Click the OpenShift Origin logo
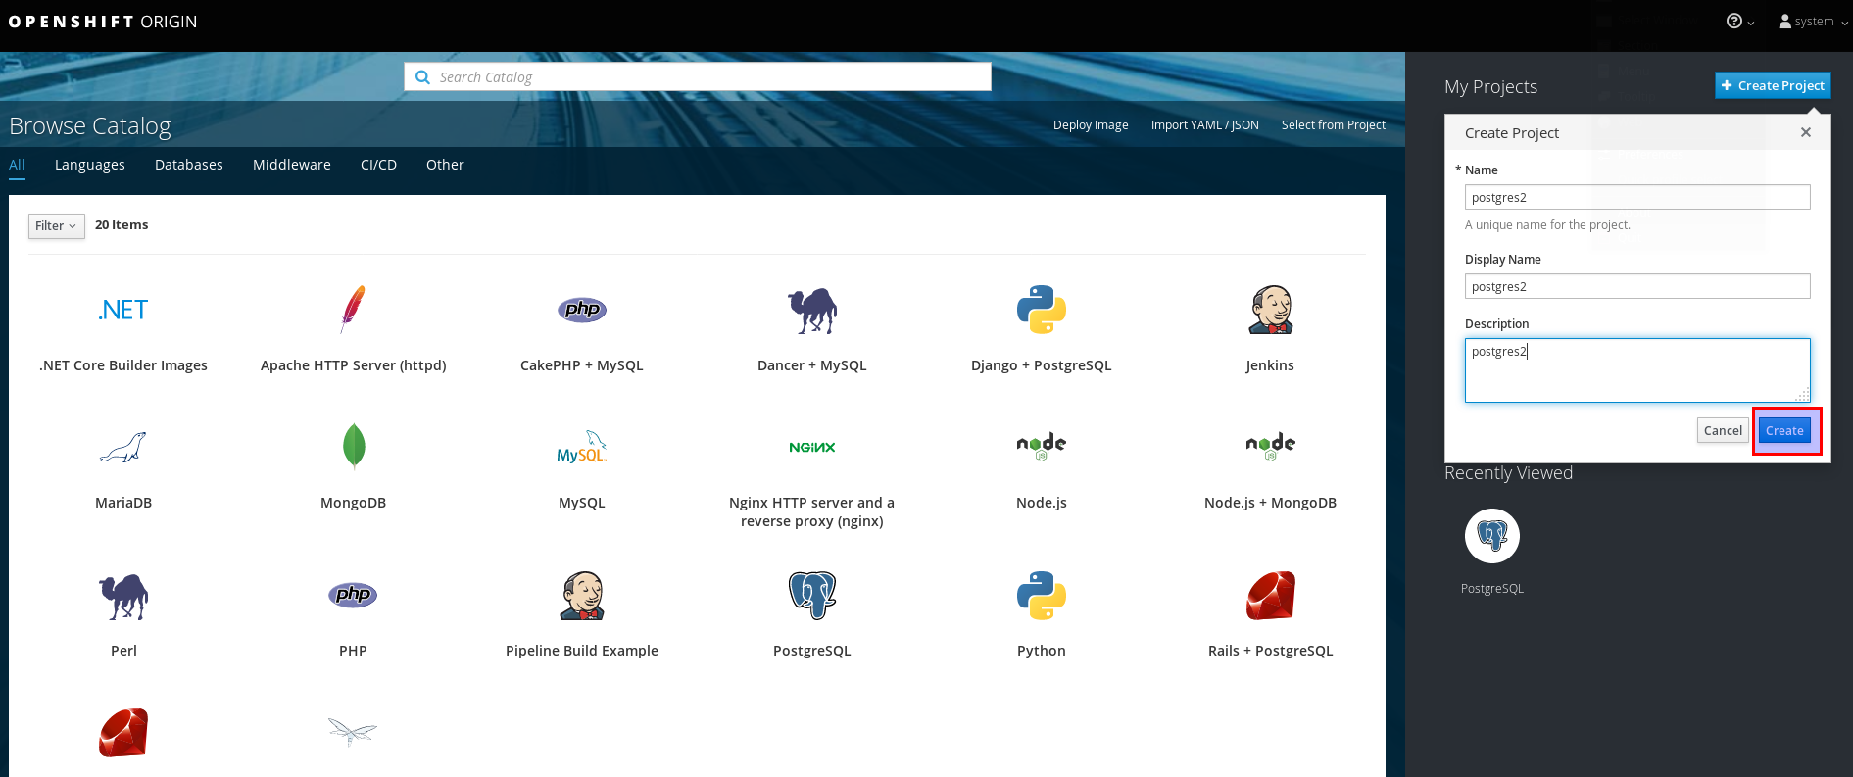This screenshot has width=1853, height=777. 103,22
